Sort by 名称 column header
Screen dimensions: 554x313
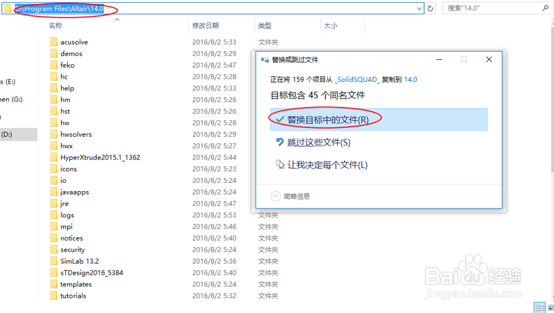55,25
